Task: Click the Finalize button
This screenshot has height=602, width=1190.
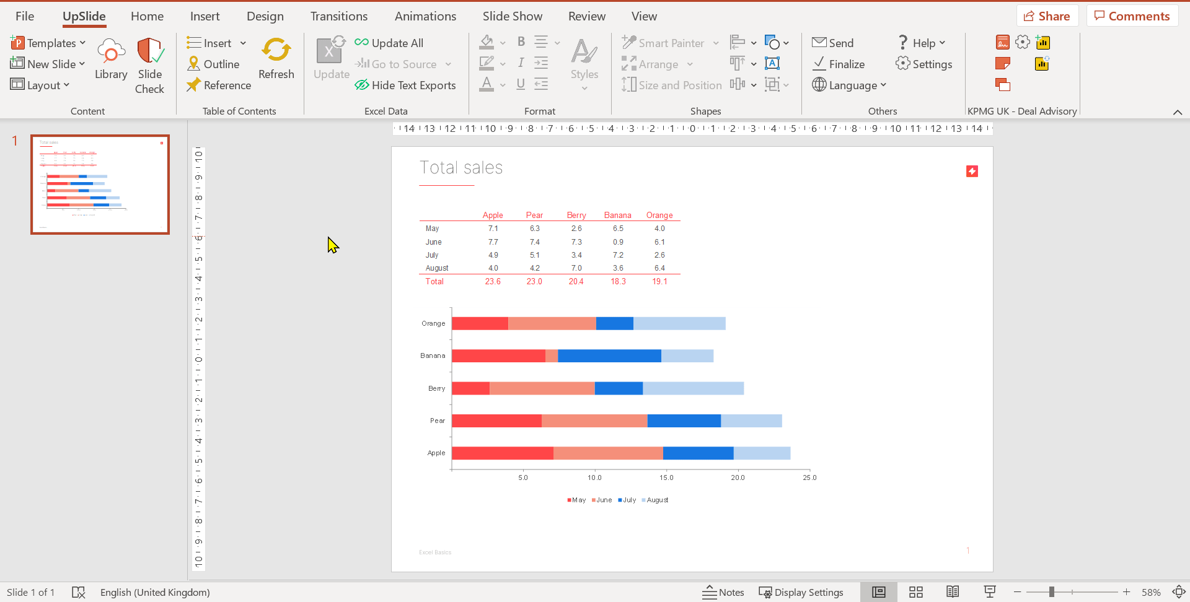Action: click(x=839, y=64)
